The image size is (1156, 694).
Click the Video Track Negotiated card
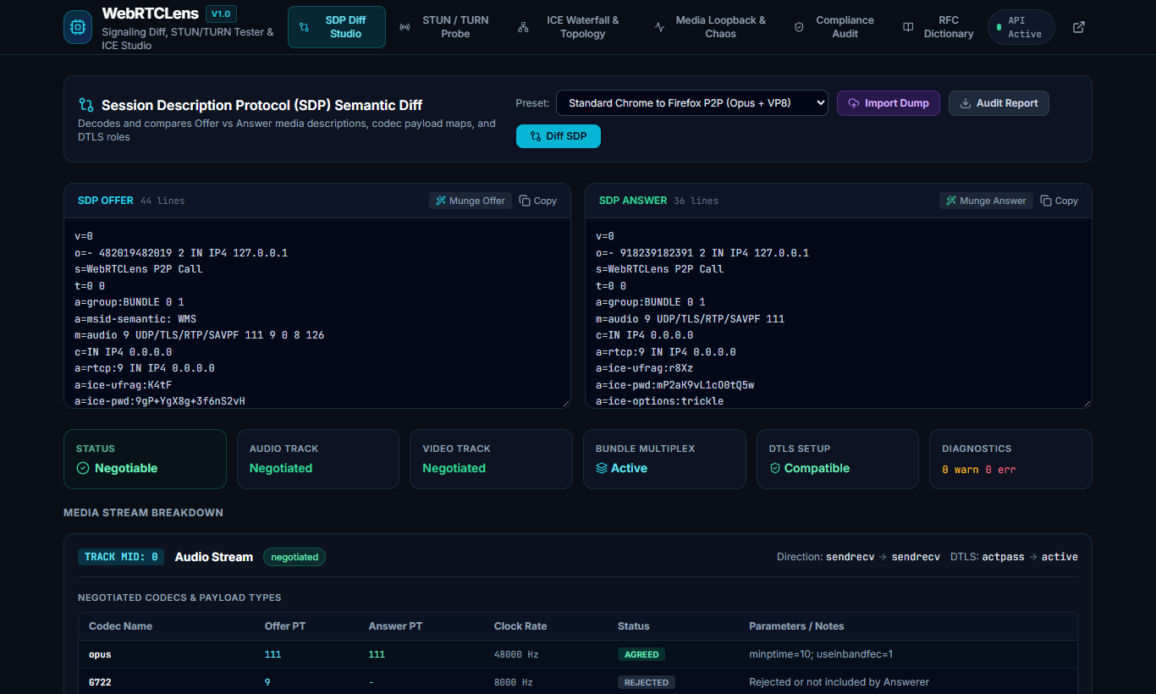tap(491, 459)
